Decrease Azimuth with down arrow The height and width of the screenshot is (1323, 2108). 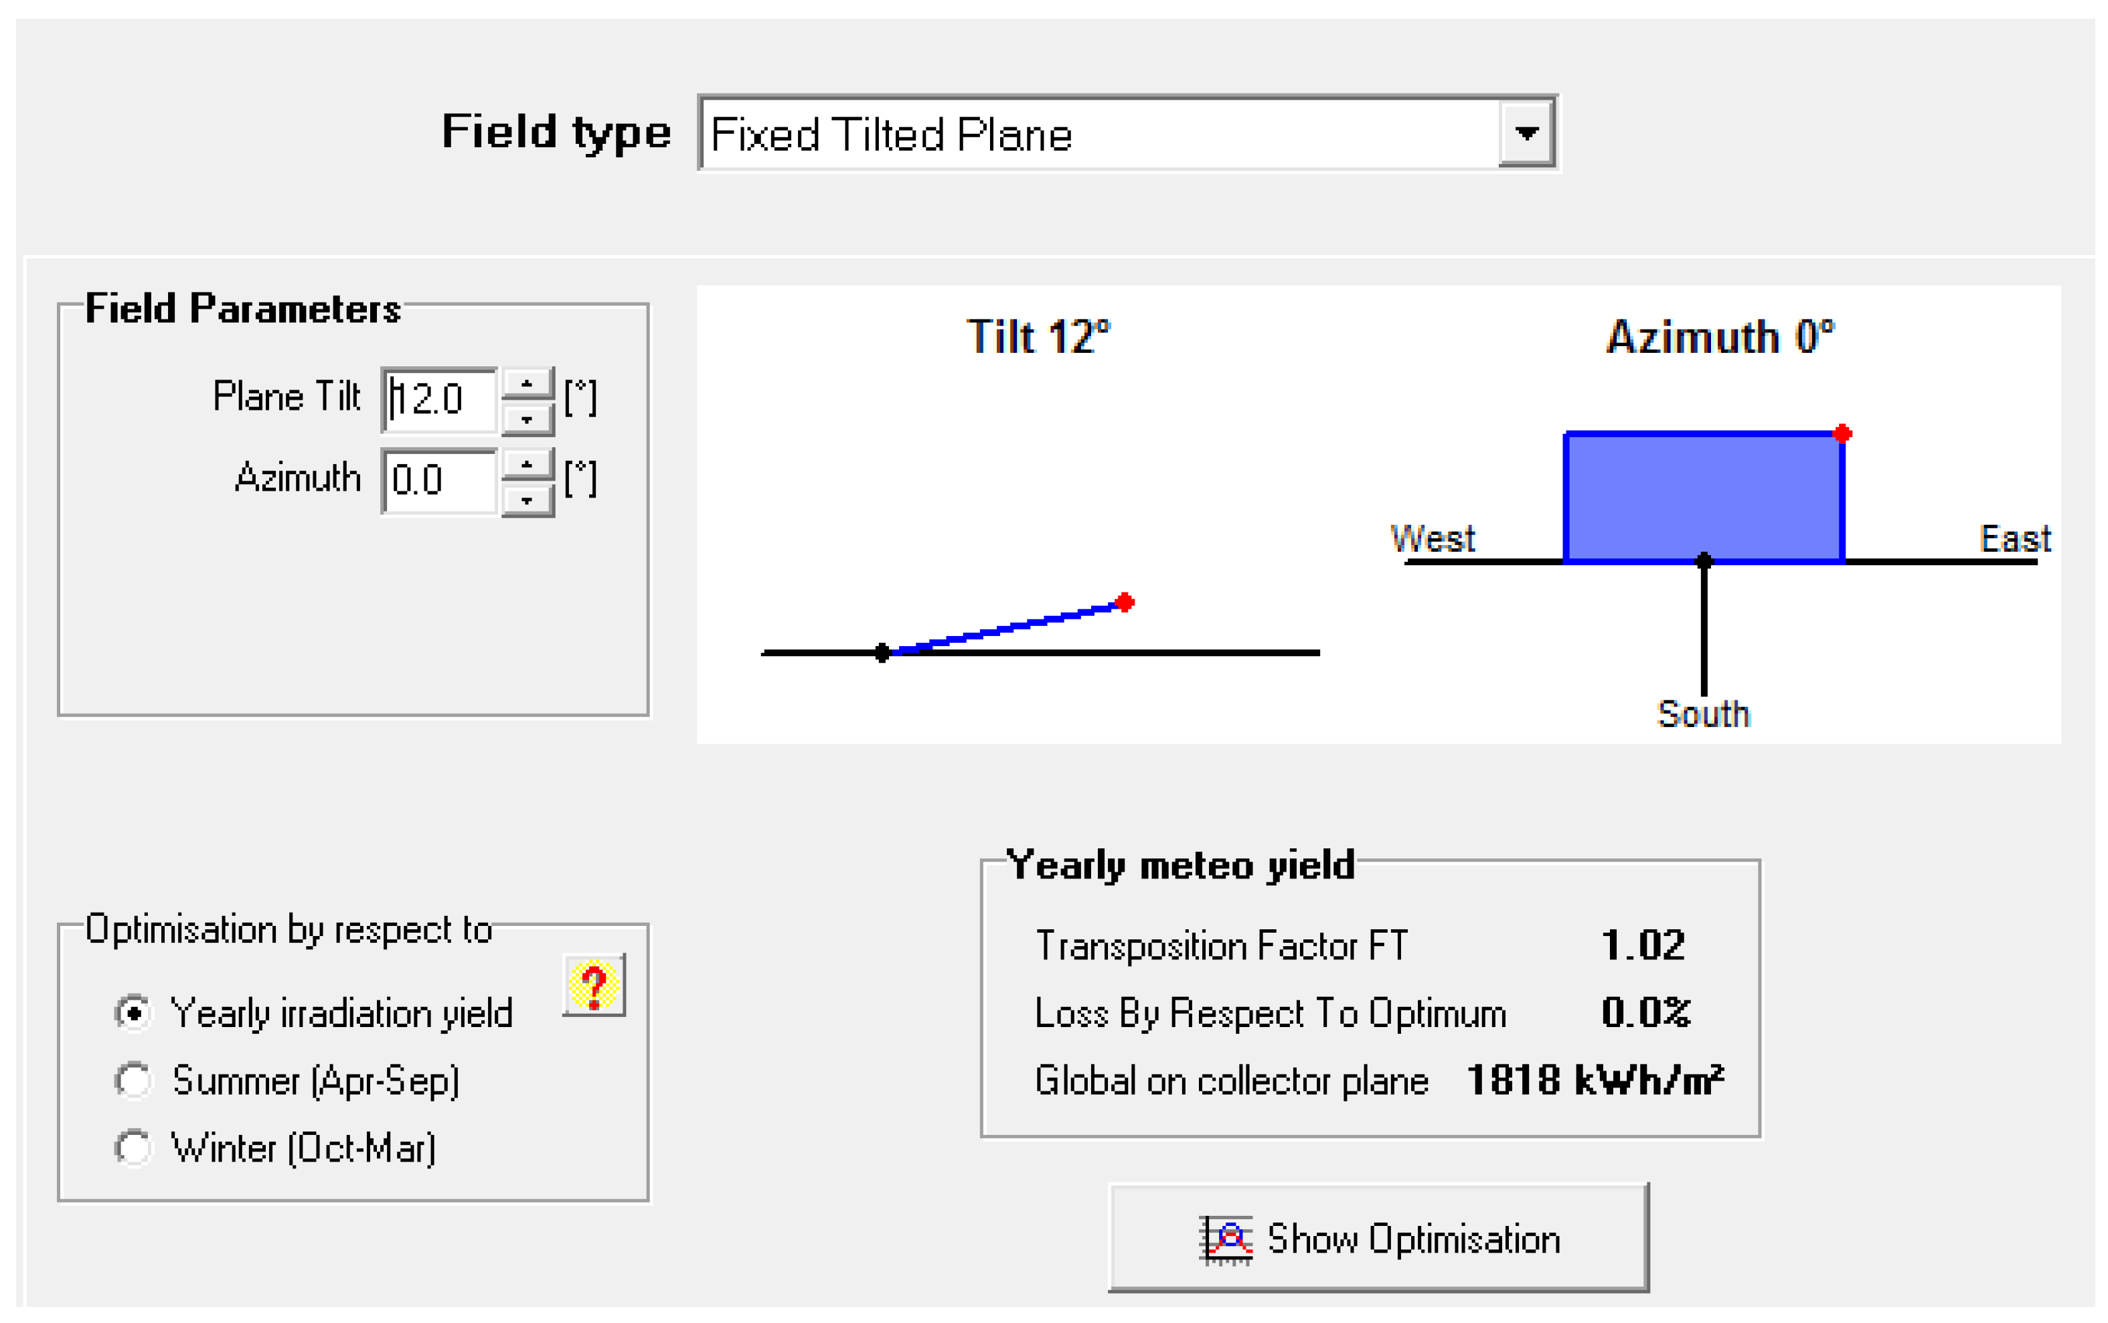click(x=527, y=501)
